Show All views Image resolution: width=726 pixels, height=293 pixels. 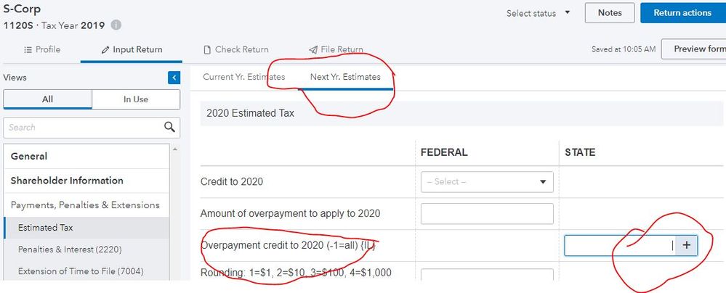[47, 99]
